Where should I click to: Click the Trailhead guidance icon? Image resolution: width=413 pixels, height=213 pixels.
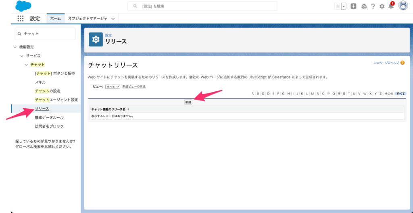point(364,6)
